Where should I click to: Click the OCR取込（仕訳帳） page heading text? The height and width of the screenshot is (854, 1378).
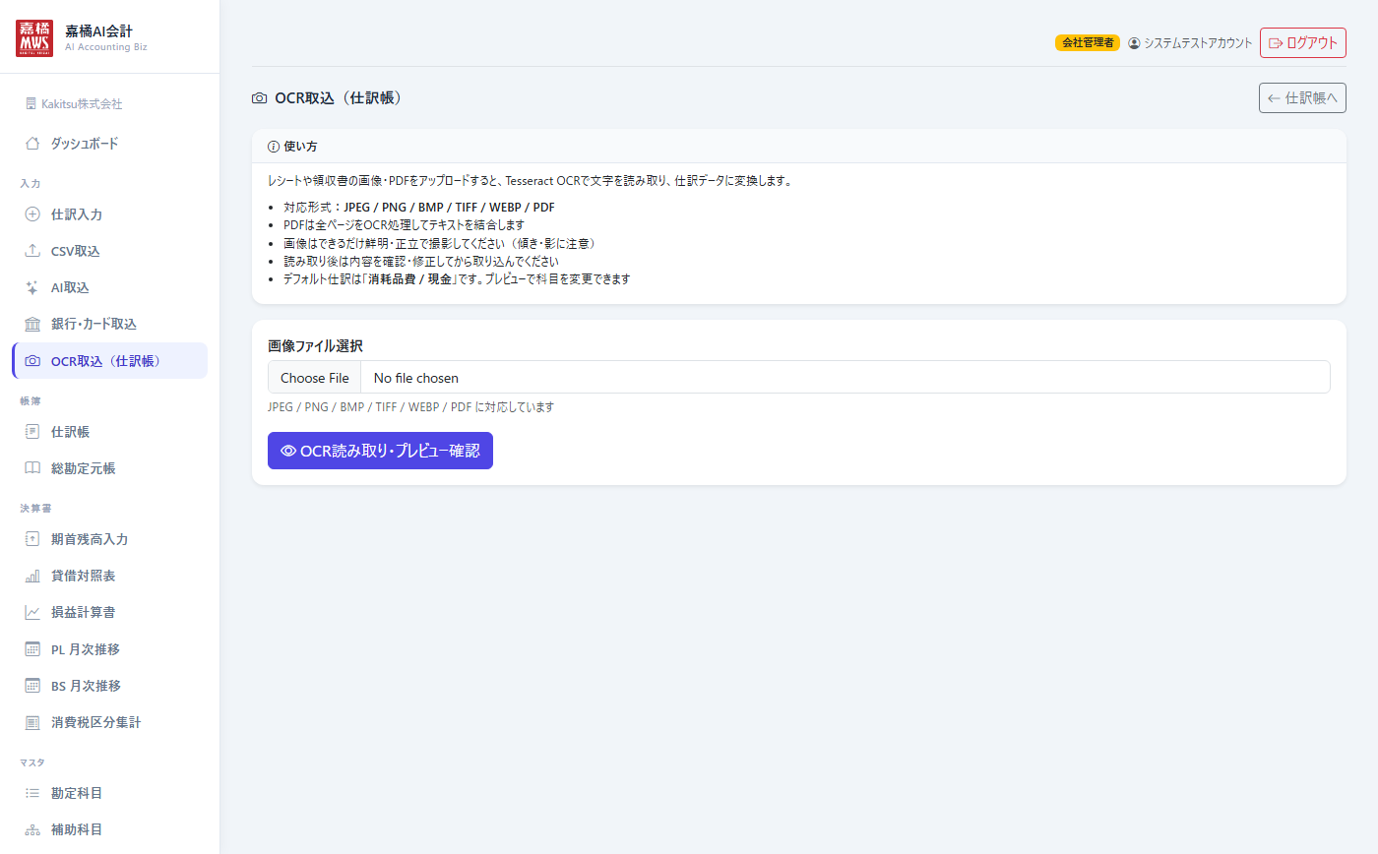coord(339,98)
